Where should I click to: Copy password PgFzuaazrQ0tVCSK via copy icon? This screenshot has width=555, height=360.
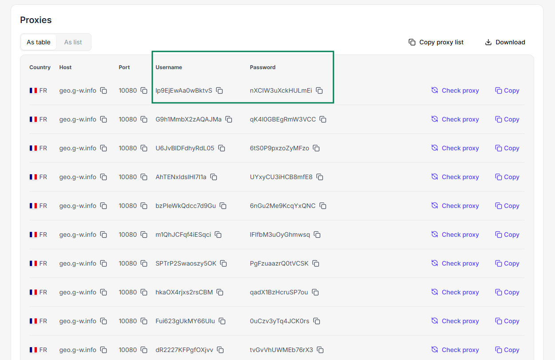coord(316,263)
